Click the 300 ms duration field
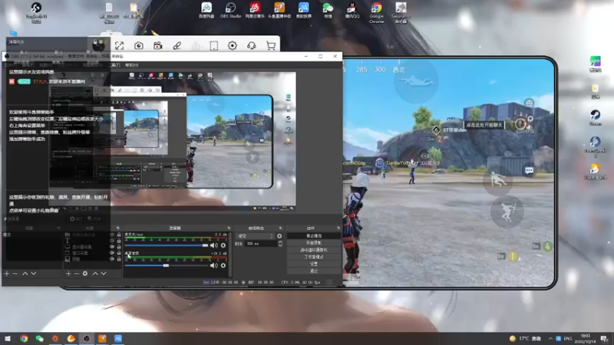The width and height of the screenshot is (614, 345). [260, 243]
